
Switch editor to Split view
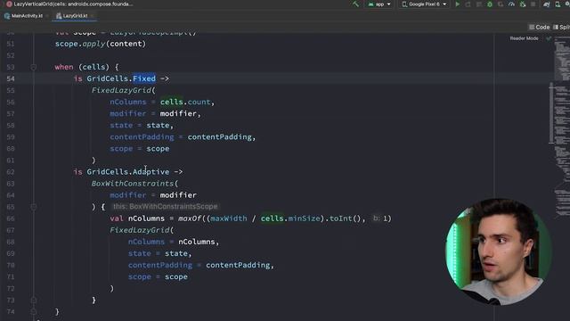click(x=561, y=28)
